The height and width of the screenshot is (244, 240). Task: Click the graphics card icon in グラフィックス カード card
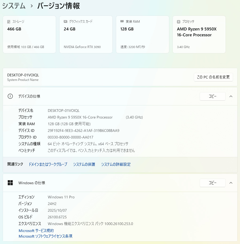[65, 21]
